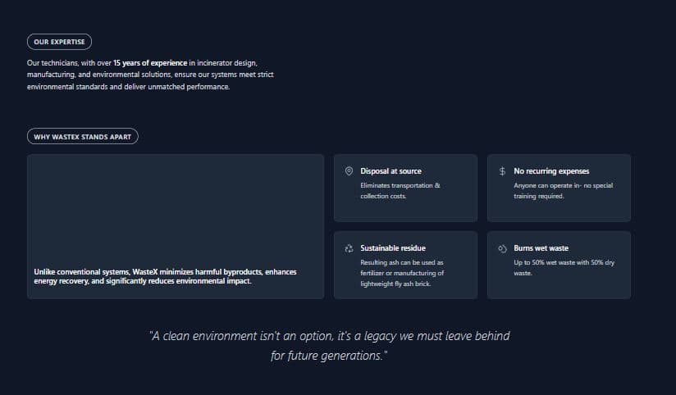This screenshot has height=395, width=676.
Task: Click the large empty media card area
Action: pyautogui.click(x=176, y=205)
